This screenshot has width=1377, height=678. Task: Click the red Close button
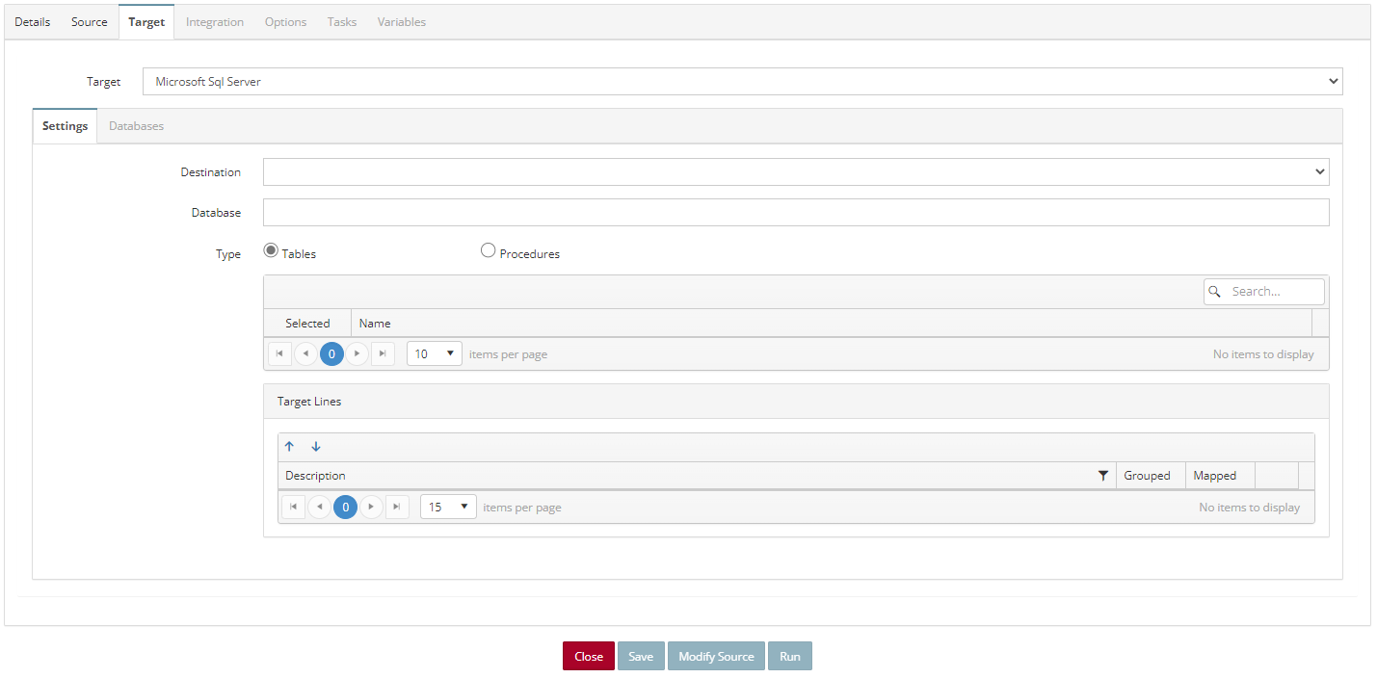click(589, 656)
